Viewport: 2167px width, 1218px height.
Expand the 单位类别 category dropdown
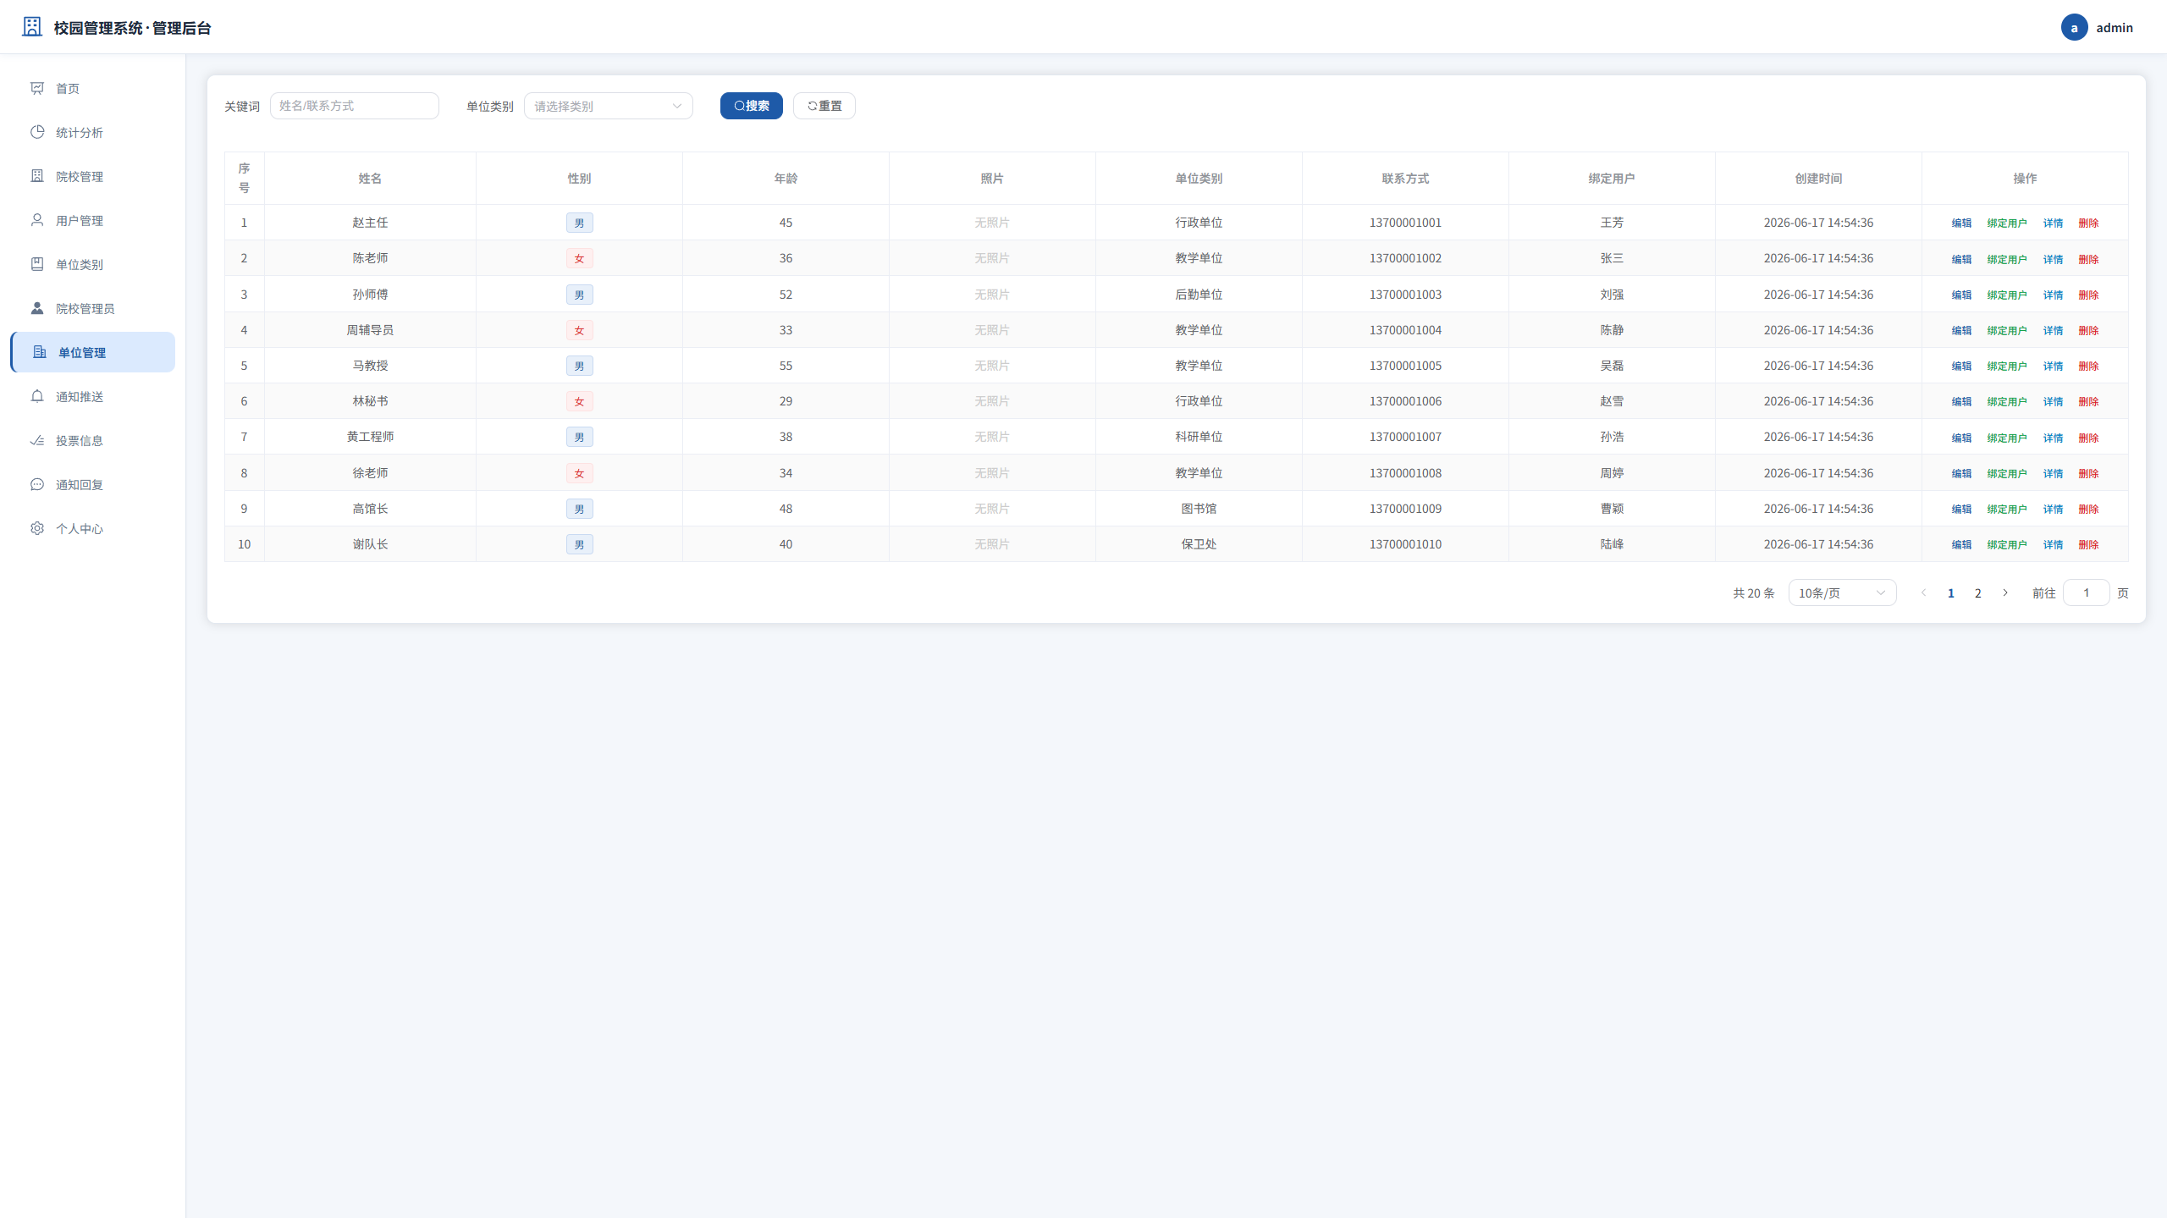pyautogui.click(x=609, y=106)
